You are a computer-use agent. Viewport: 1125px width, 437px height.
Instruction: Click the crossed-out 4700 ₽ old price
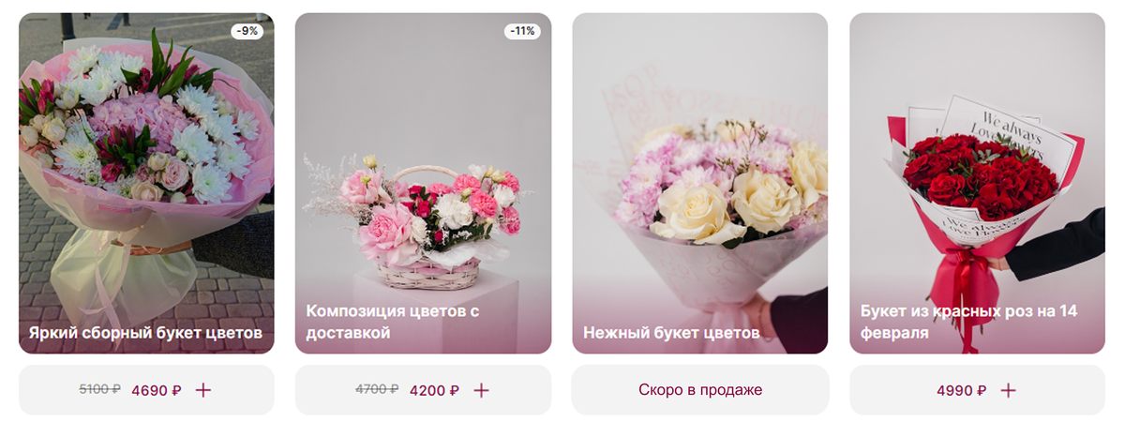377,389
